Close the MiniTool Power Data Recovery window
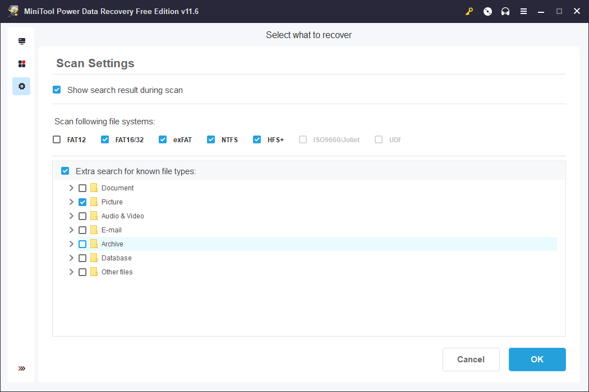 click(577, 11)
